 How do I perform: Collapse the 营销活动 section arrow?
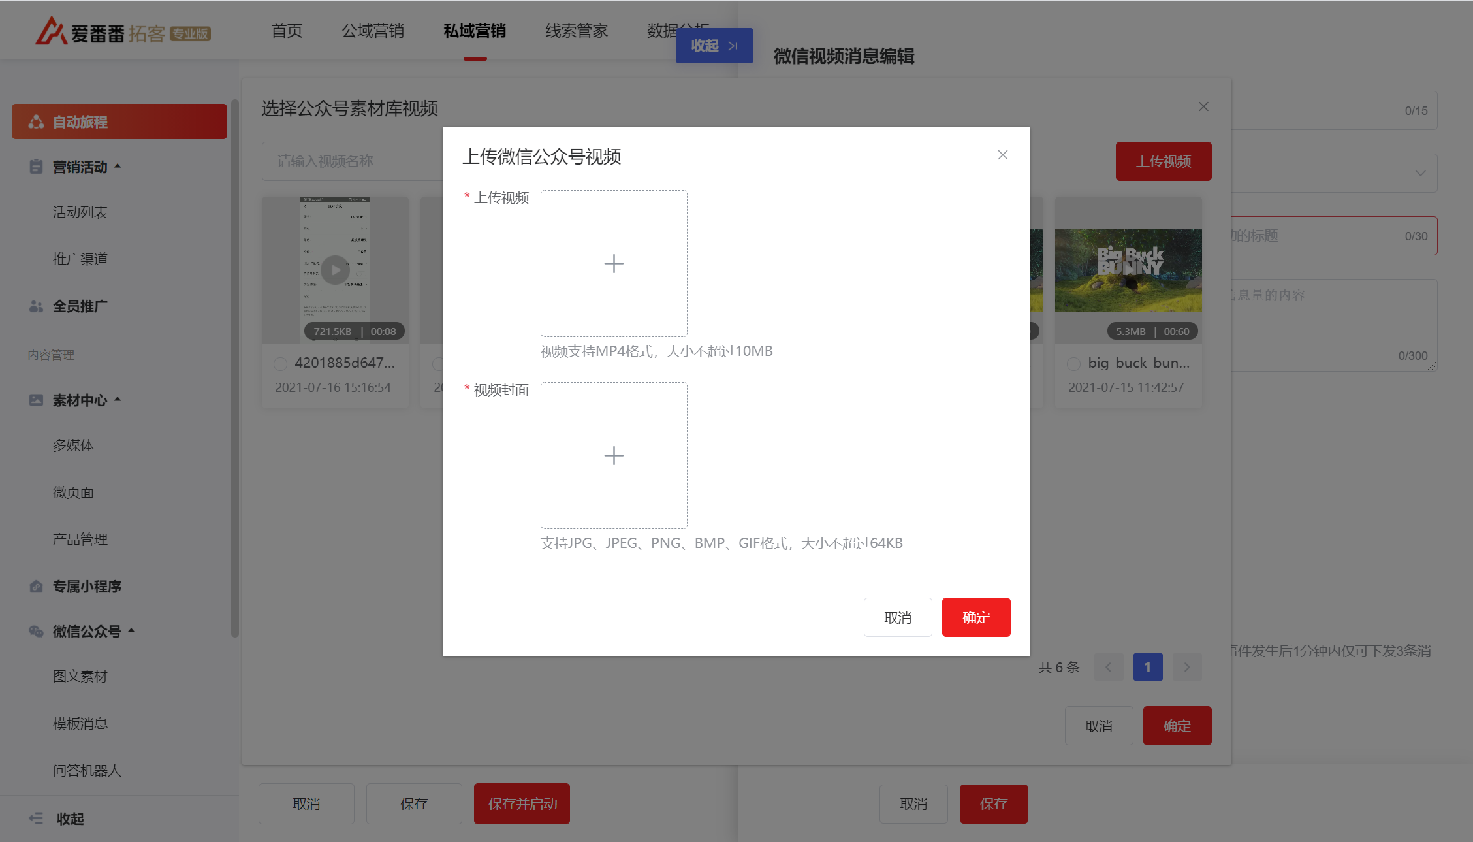(x=118, y=167)
